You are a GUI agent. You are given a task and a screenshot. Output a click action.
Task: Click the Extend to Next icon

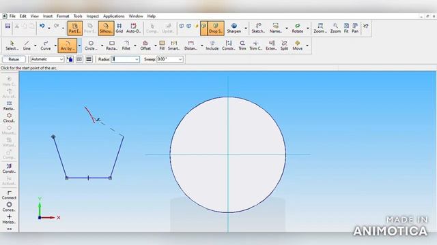pyautogui.click(x=271, y=46)
